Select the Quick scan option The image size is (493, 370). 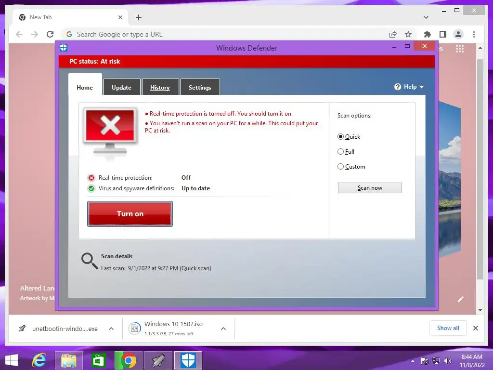[340, 137]
